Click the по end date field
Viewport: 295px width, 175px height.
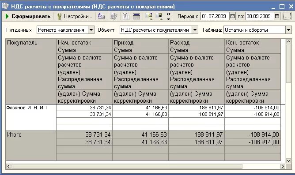[260, 16]
